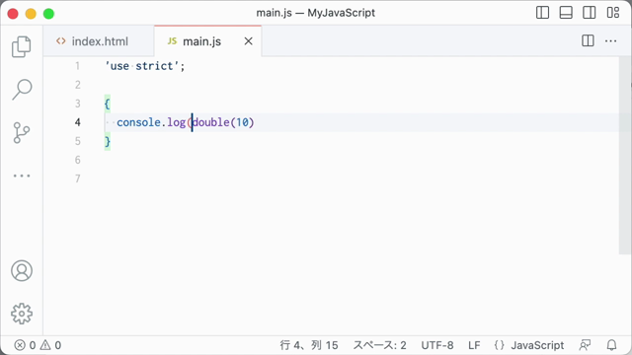Click line number 7 in gutter
Viewport: 632px width, 355px height.
pyautogui.click(x=77, y=178)
